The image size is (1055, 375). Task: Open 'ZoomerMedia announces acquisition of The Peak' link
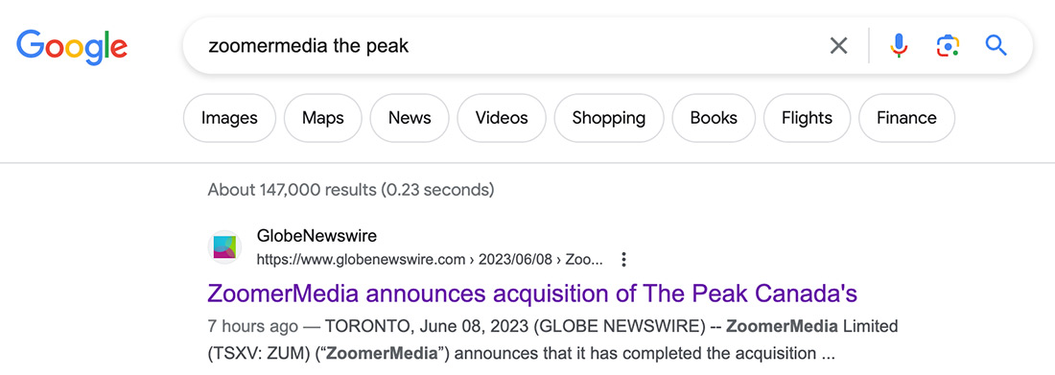[532, 293]
